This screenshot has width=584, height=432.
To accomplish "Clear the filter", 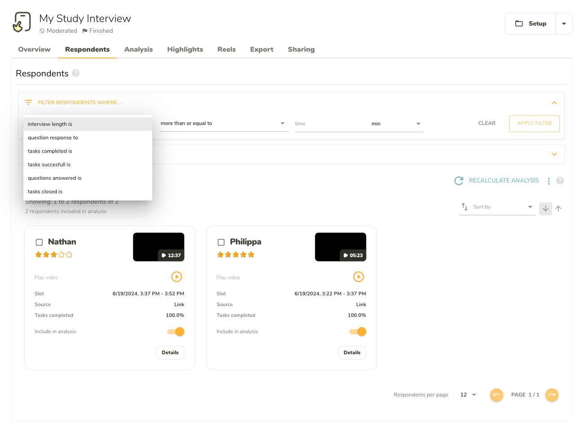I will [x=487, y=123].
